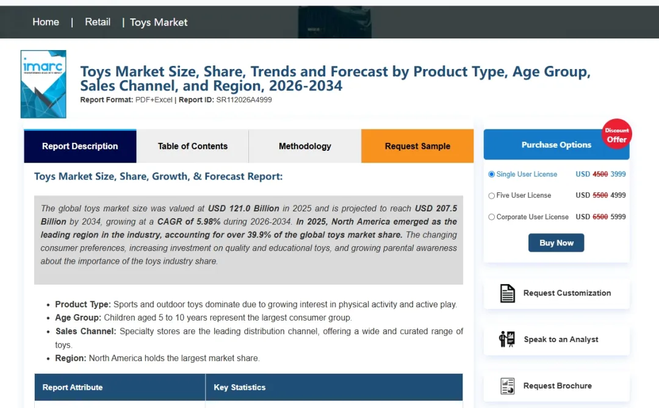659x408 pixels.
Task: Select the Corporate User License option
Action: click(x=492, y=217)
